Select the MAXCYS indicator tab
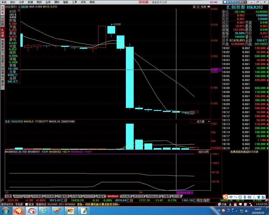The height and width of the screenshot is (215, 269). (x=89, y=196)
